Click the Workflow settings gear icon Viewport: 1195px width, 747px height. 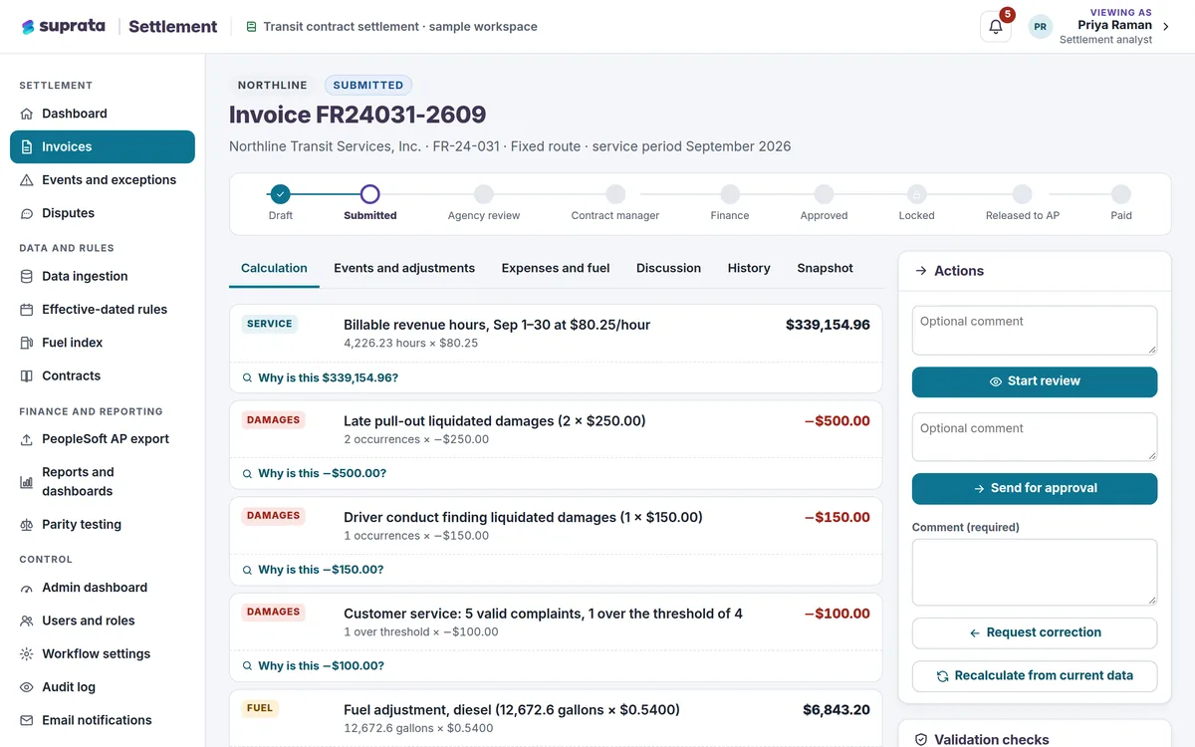click(x=27, y=654)
